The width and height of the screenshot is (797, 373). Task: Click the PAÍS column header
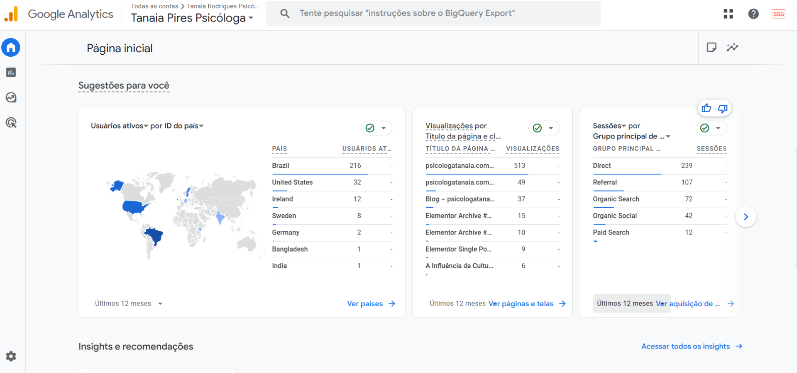279,149
